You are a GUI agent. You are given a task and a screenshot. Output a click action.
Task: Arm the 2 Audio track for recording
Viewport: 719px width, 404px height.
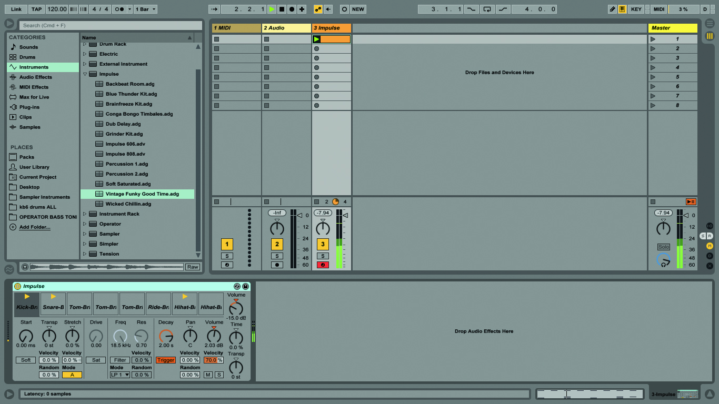[x=277, y=265]
